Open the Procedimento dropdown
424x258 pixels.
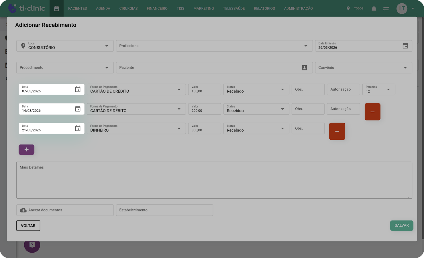pos(65,68)
